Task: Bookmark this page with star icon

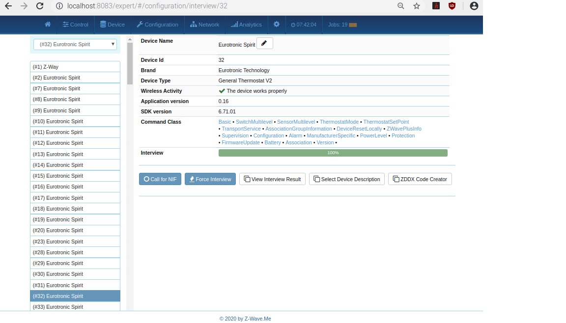Action: coord(417,6)
